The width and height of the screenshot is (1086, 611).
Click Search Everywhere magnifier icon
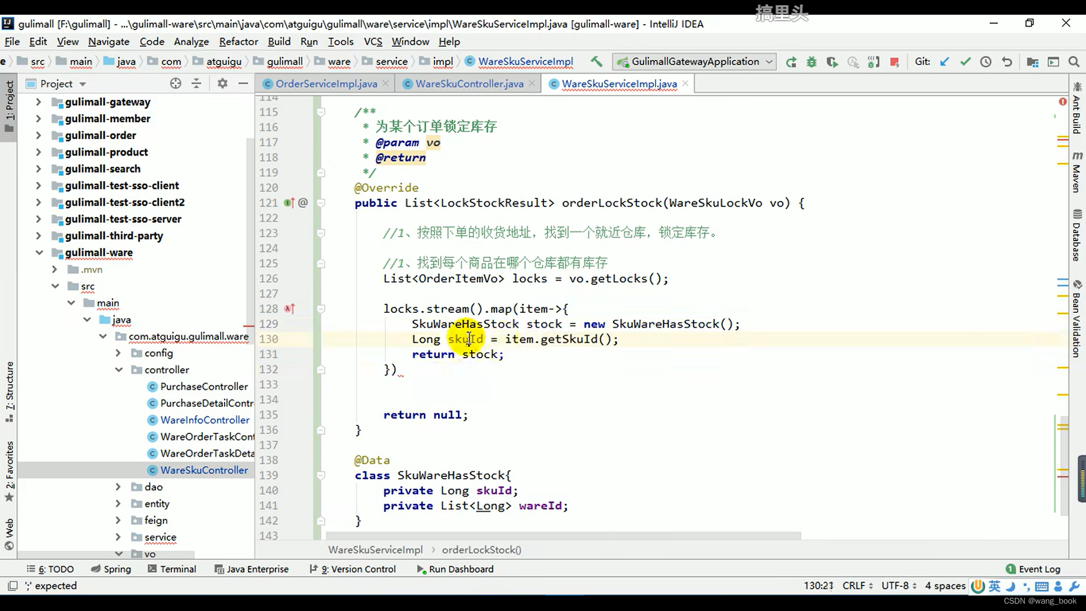coord(1074,62)
